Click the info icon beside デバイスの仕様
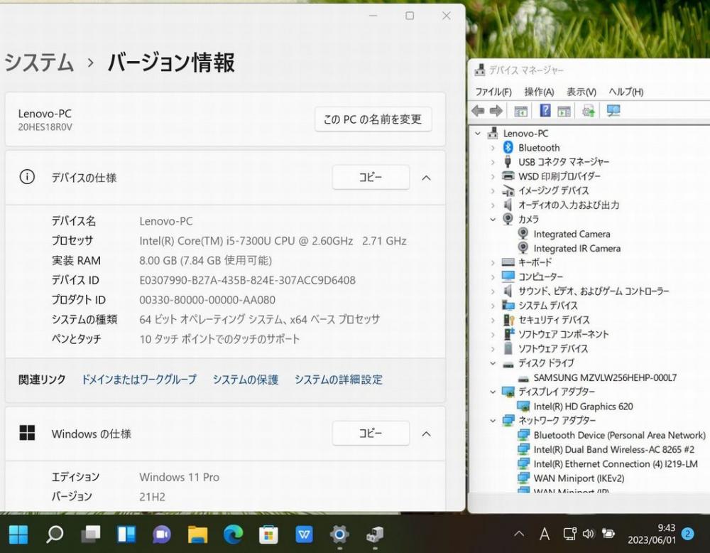The width and height of the screenshot is (710, 553). [27, 177]
